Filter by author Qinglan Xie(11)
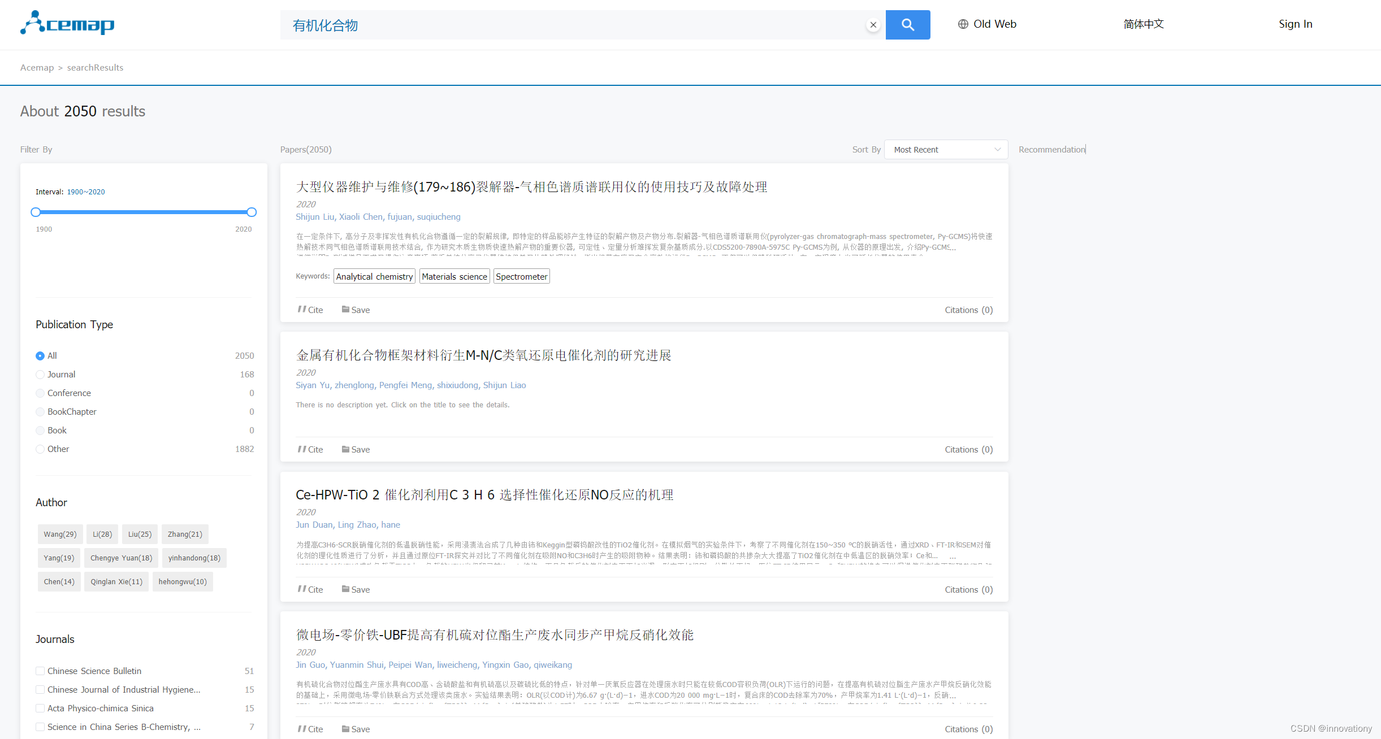 click(116, 582)
